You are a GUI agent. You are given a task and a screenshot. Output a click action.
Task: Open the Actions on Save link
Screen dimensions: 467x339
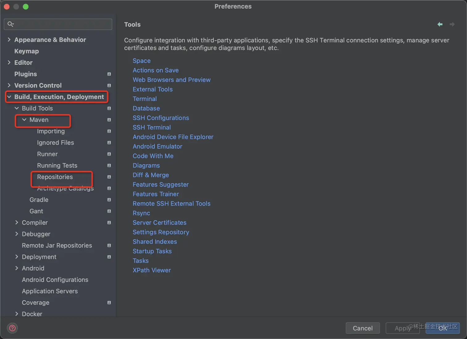[156, 70]
